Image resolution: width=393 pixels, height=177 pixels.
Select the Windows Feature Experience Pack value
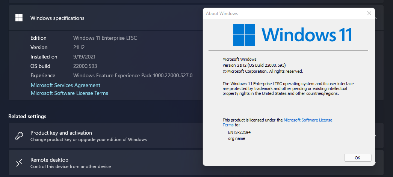point(133,75)
